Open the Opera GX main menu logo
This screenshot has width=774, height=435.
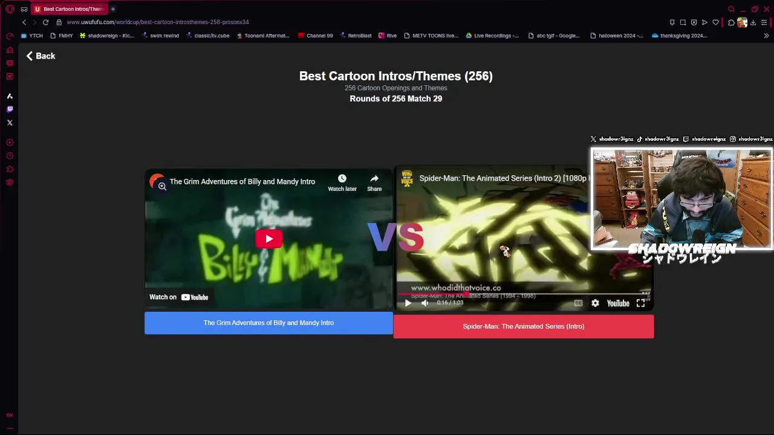point(10,9)
